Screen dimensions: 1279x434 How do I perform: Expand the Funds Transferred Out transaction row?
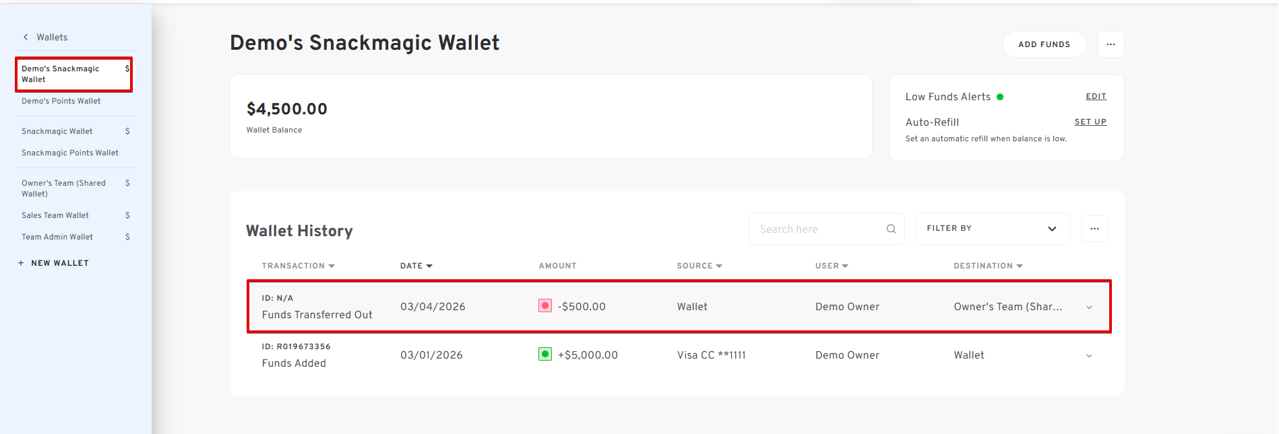(x=1089, y=308)
